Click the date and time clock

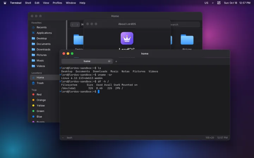point(237,3)
